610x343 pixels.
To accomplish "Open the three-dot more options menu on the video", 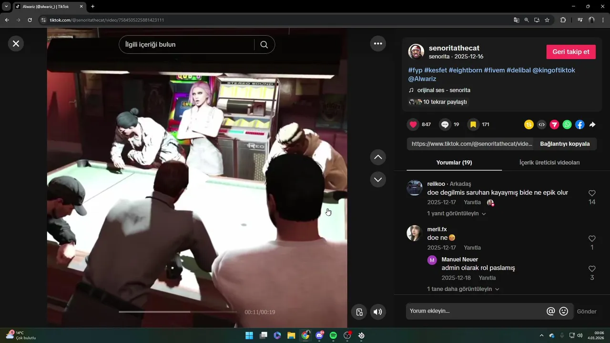I will tap(378, 43).
